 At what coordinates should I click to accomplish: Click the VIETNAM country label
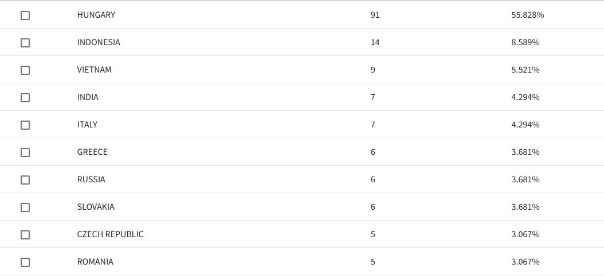tap(94, 70)
